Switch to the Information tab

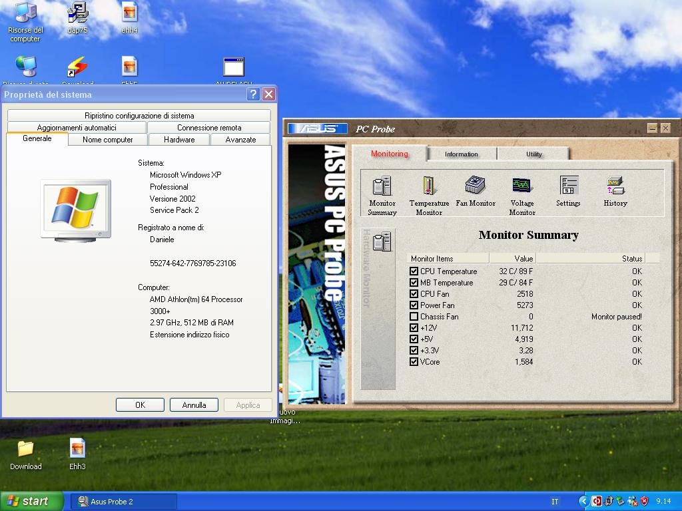[461, 154]
